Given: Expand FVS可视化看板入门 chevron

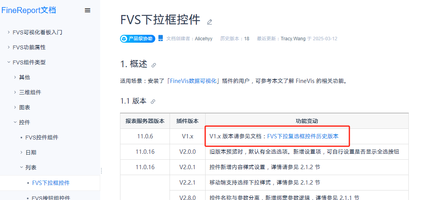Looking at the screenshot, I should [9, 32].
